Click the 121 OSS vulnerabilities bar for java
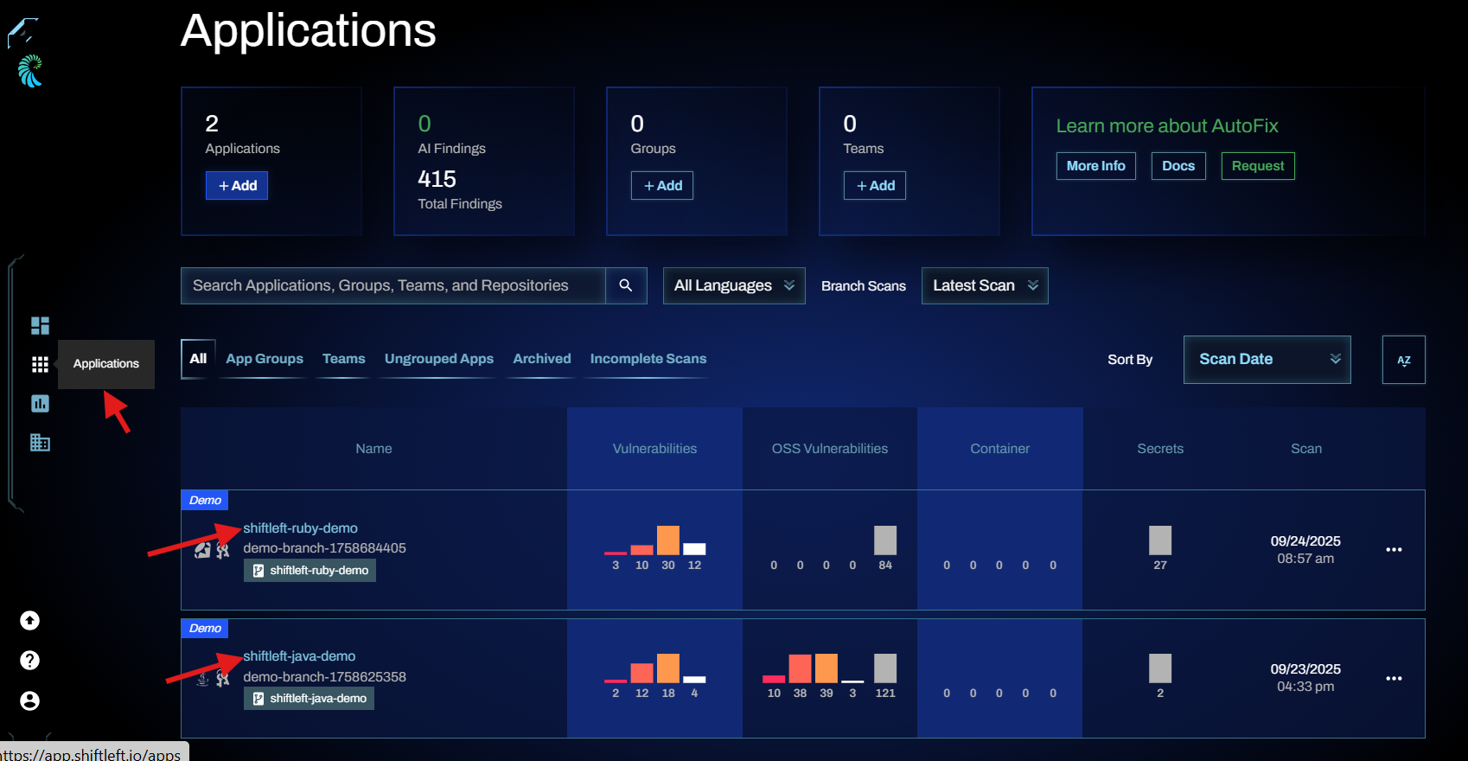This screenshot has height=761, width=1468. point(885,668)
